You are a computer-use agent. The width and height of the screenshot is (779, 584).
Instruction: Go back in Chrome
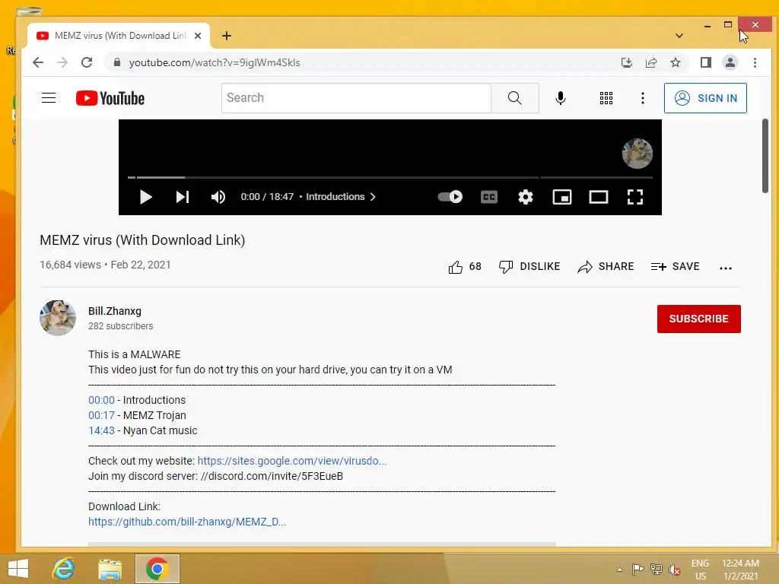point(38,62)
